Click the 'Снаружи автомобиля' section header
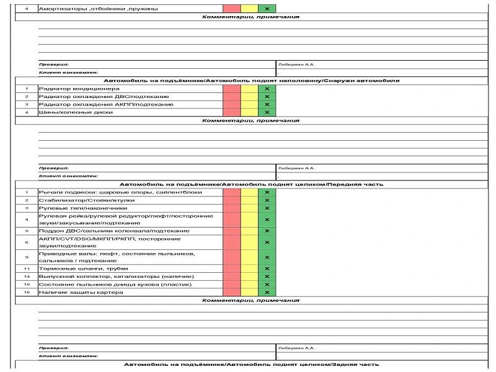Screen dimensions: 496x372 [x=251, y=81]
